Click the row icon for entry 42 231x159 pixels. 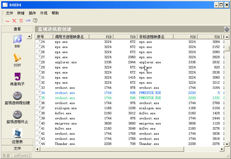coord(38,133)
